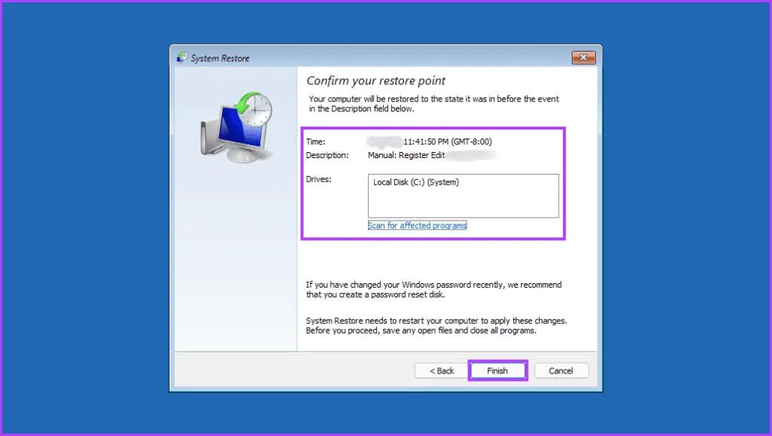Click the System Restore title bar icon
Viewport: 772px width, 436px height.
click(x=182, y=58)
